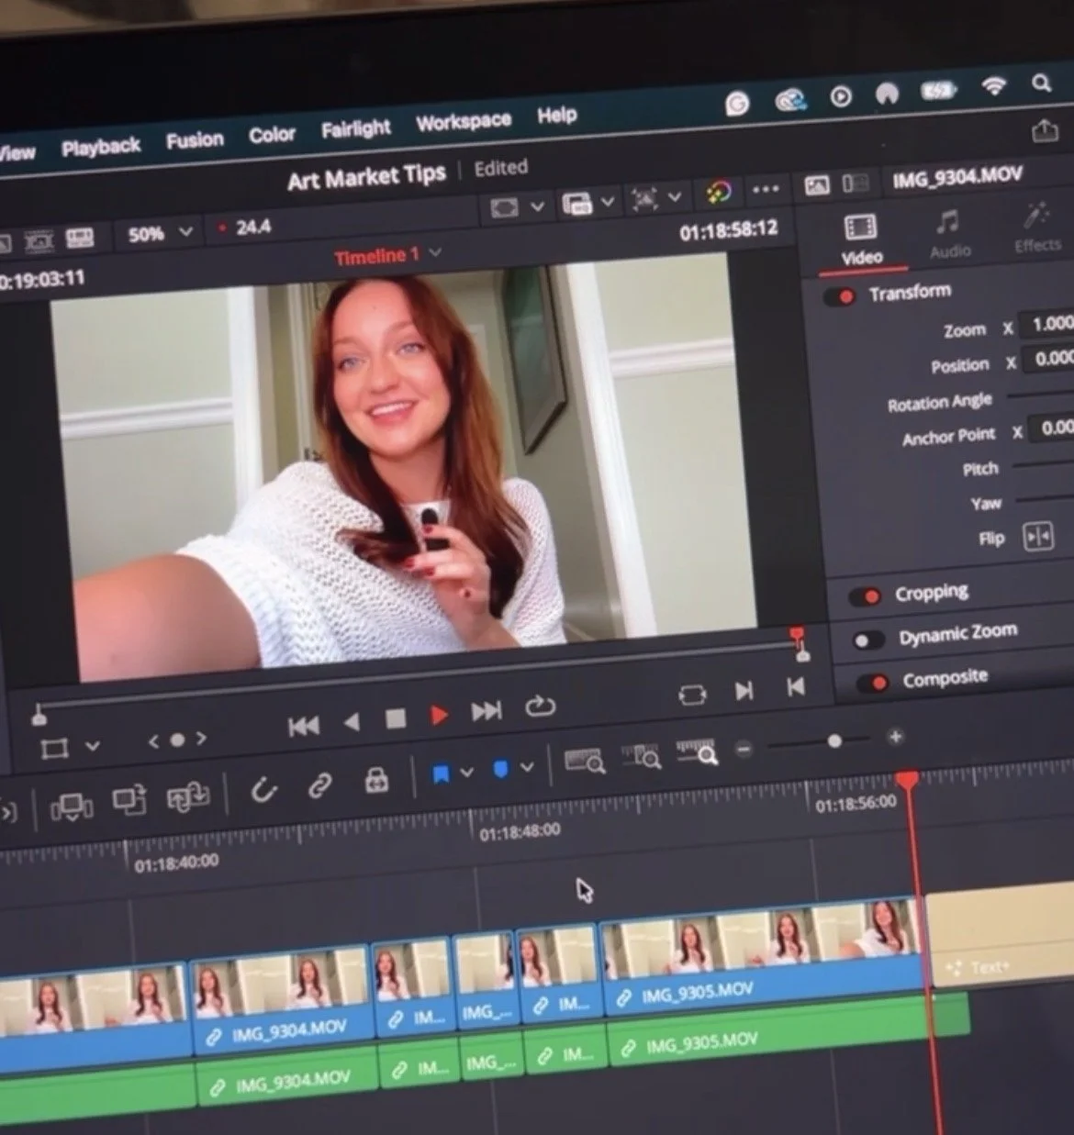Enable the Dynamic Zoom switch

tap(867, 640)
